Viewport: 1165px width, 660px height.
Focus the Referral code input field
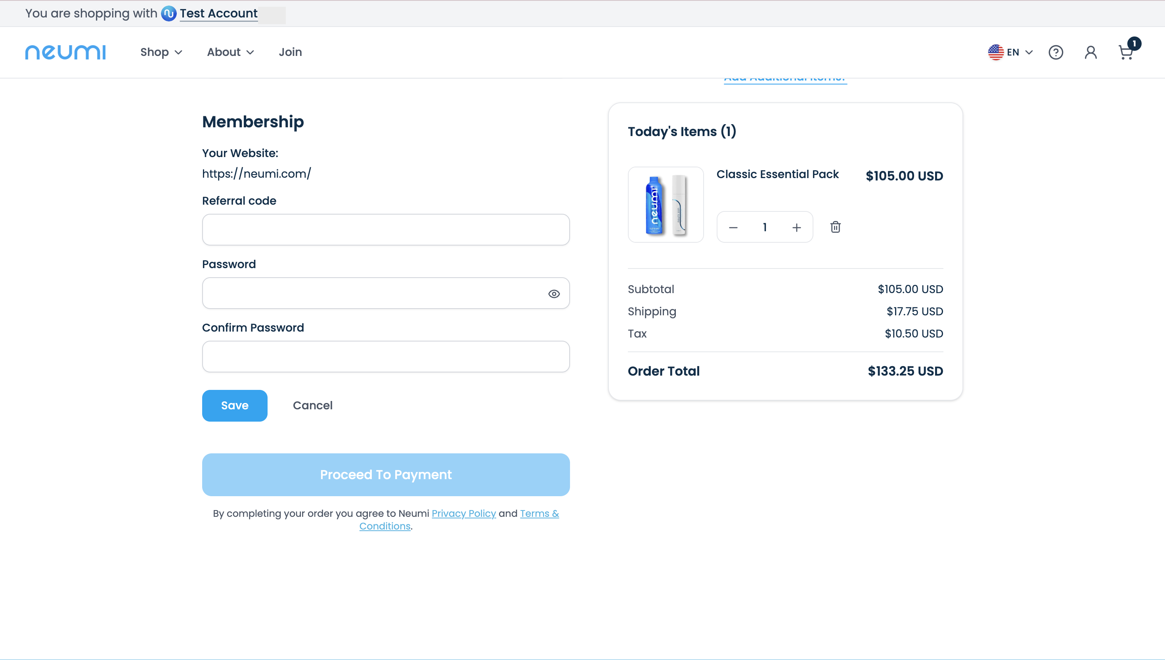coord(385,229)
